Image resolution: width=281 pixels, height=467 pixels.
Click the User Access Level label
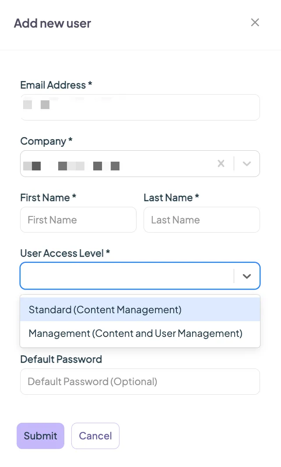click(x=65, y=253)
